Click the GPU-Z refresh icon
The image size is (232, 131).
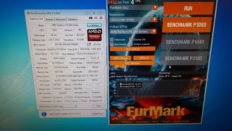pos(96,18)
